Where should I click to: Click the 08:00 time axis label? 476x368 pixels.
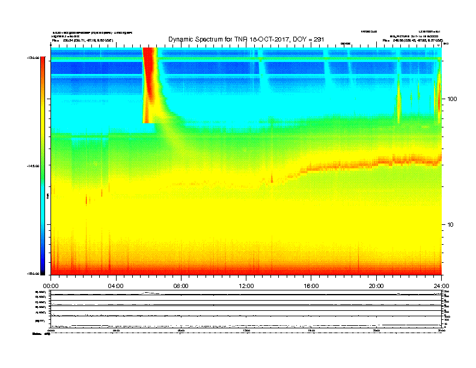coord(181,286)
